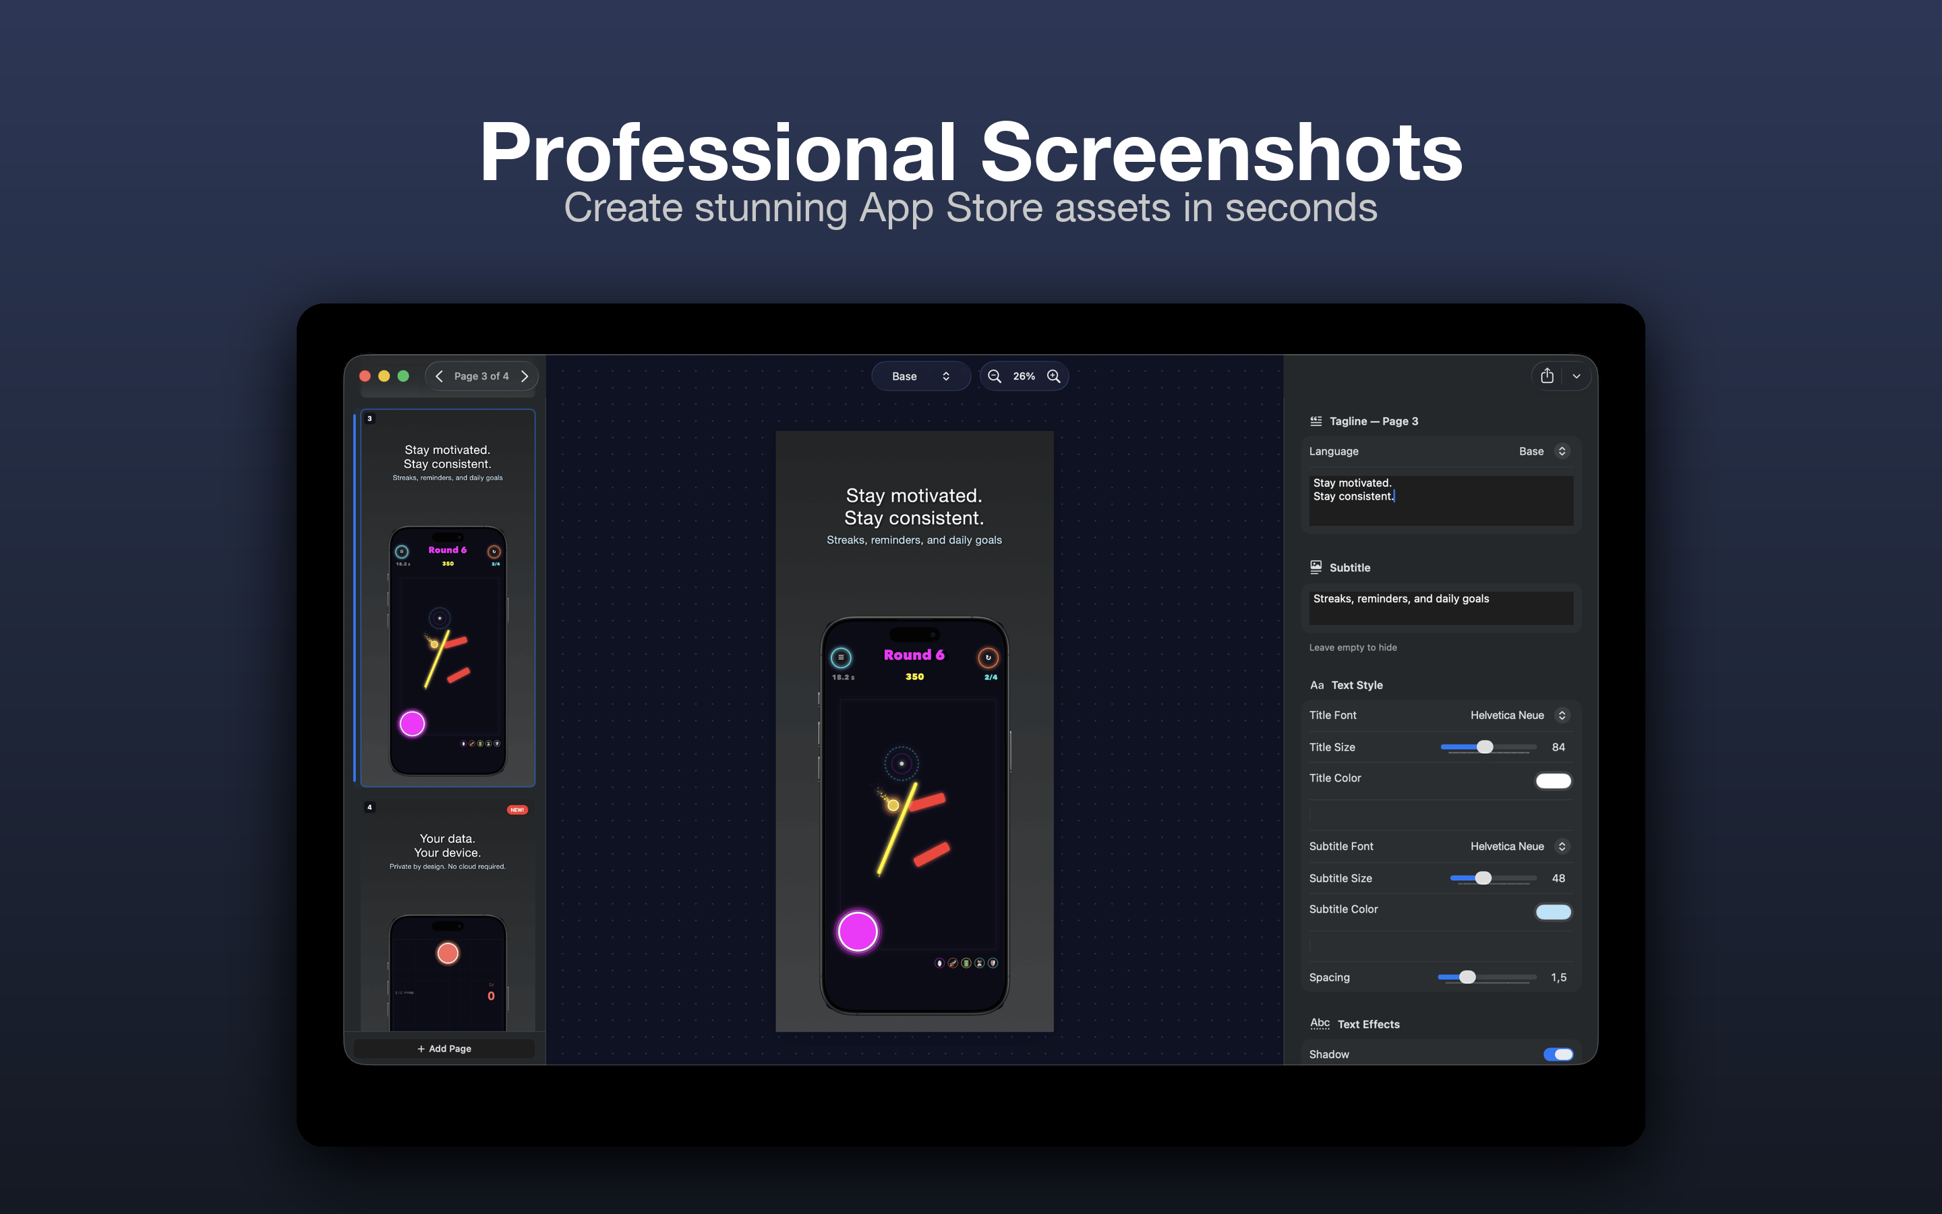Go to previous page using left chevron
This screenshot has width=1942, height=1214.
tap(440, 376)
